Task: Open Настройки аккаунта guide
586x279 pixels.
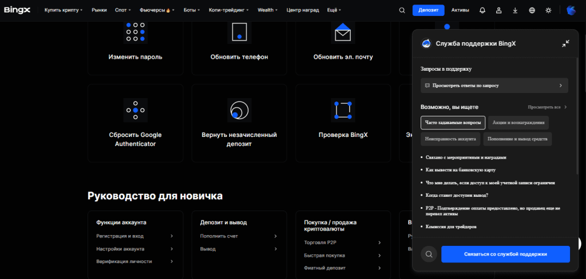Action: 135,249
